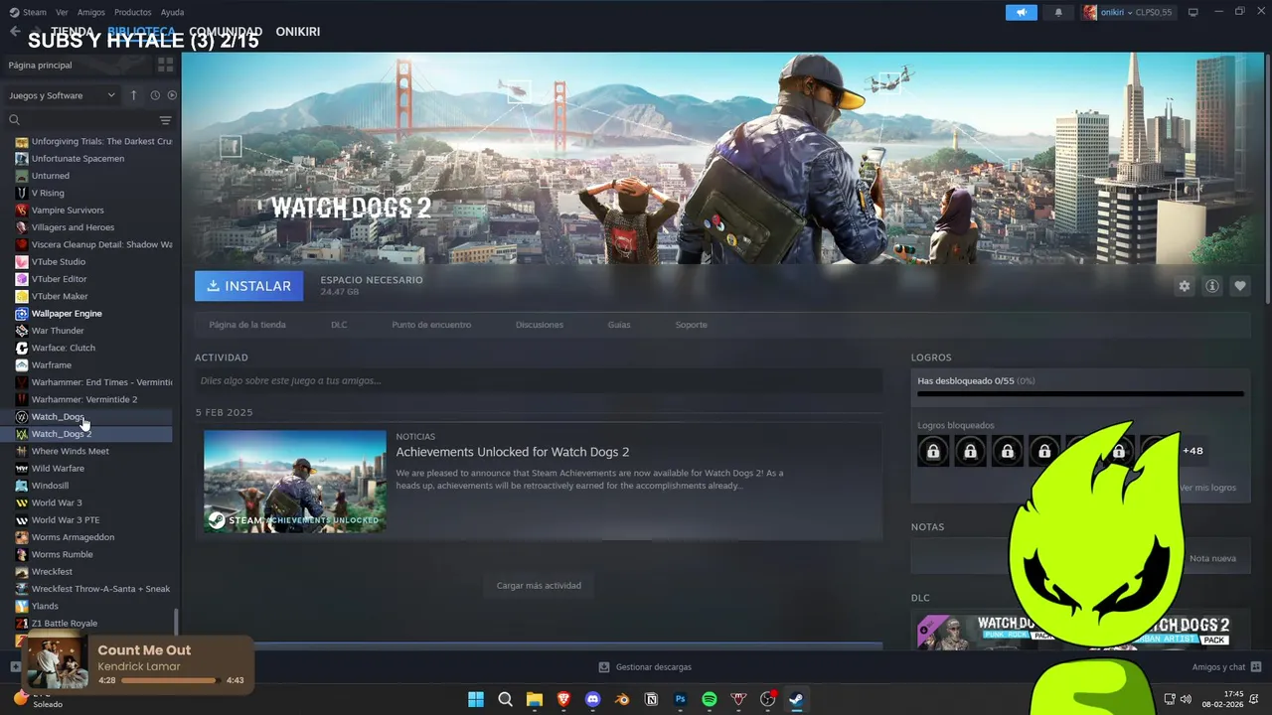The height and width of the screenshot is (715, 1272).
Task: Click the activity status input field
Action: [x=539, y=380]
